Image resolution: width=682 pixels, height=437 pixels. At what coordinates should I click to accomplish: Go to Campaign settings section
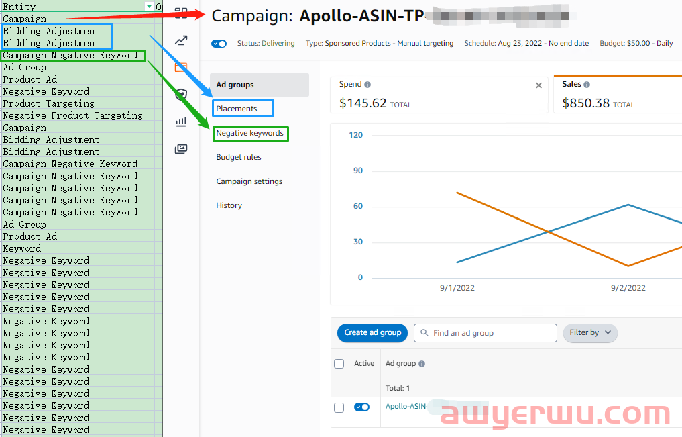pyautogui.click(x=249, y=181)
